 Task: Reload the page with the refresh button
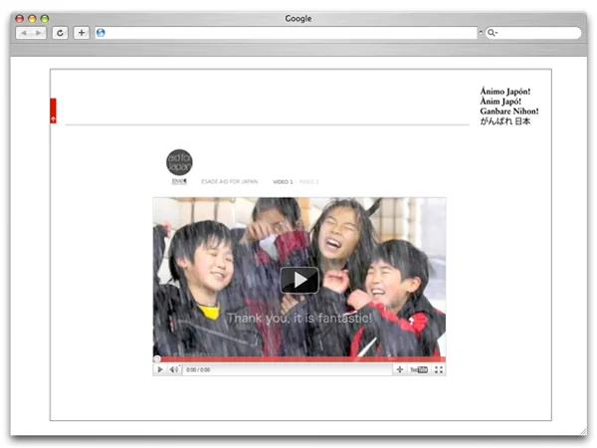point(60,33)
